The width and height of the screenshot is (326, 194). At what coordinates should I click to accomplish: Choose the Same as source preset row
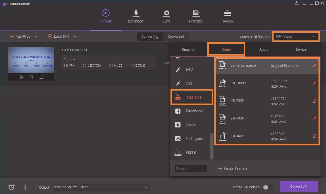pos(267,65)
